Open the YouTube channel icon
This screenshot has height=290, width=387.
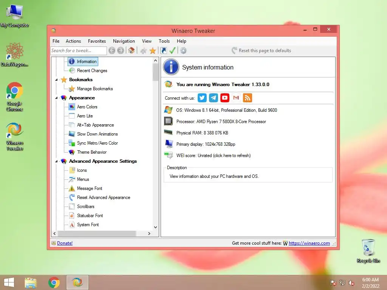[225, 98]
